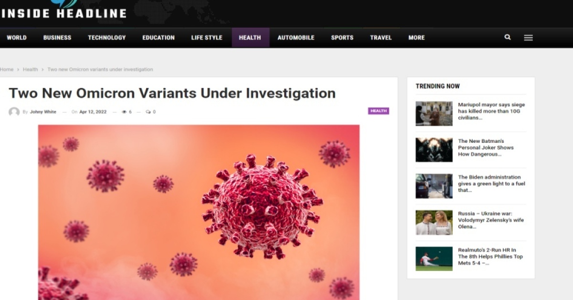Click the Realmuto's 2-Run HR thumbnail
The height and width of the screenshot is (300, 573).
[434, 259]
